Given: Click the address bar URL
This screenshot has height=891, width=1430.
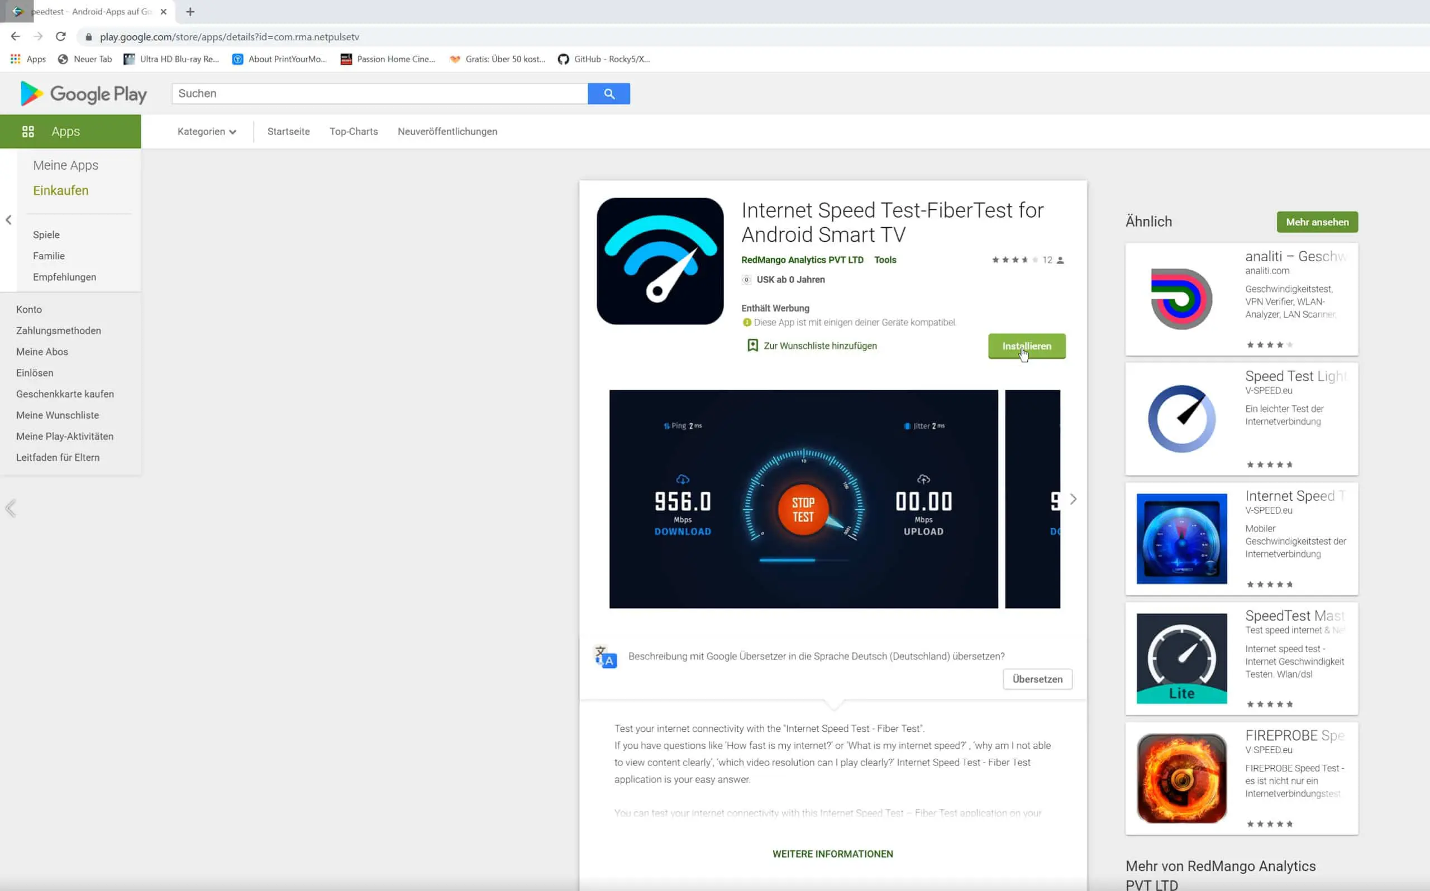Looking at the screenshot, I should pyautogui.click(x=229, y=36).
